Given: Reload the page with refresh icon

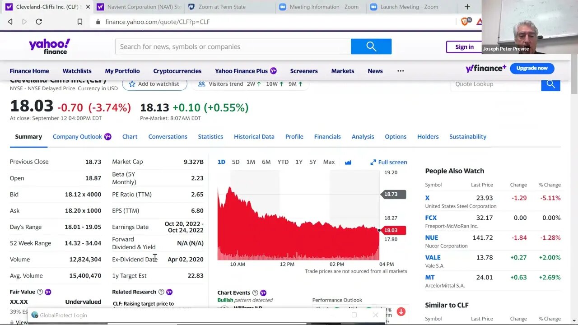Looking at the screenshot, I should tap(39, 22).
